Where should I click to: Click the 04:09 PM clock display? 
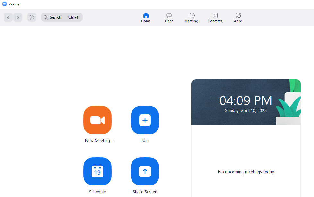(246, 100)
